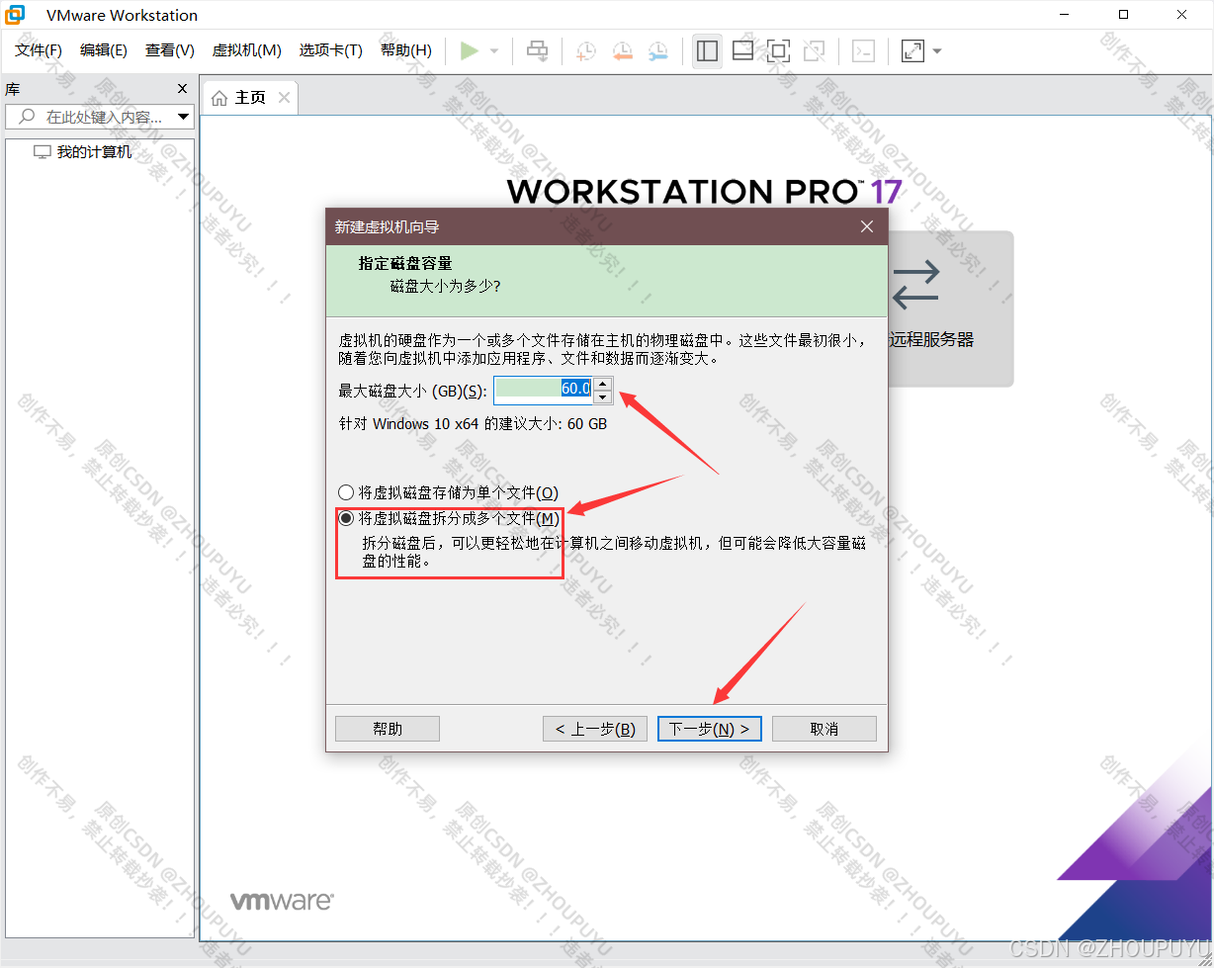Click the console view terminal icon
Viewport: 1214px width, 968px height.
click(x=864, y=50)
